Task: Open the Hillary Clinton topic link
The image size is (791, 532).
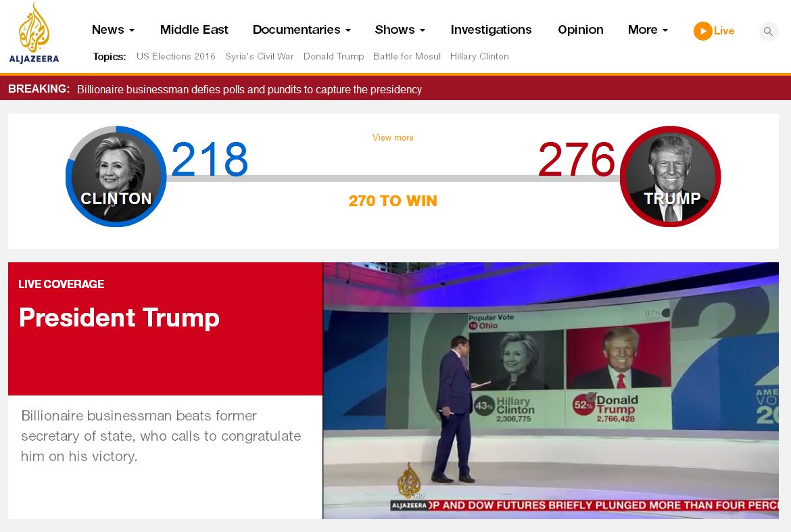Action: pos(479,57)
